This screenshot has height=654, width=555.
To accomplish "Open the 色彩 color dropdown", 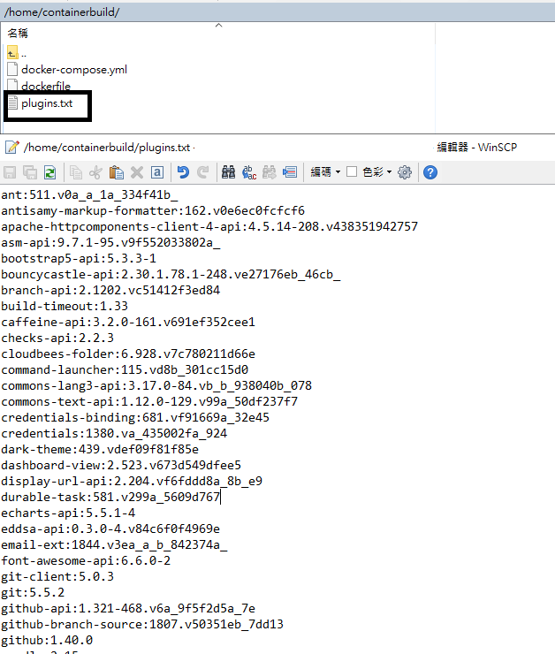I will tap(377, 172).
